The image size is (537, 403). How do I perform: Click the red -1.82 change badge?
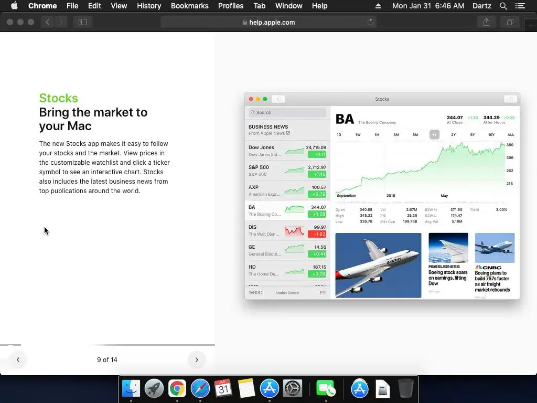[x=317, y=234]
